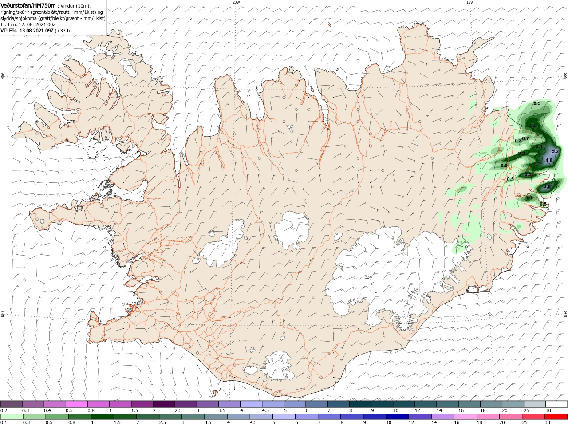Click the 3.3 precipitation value on map

point(528,175)
